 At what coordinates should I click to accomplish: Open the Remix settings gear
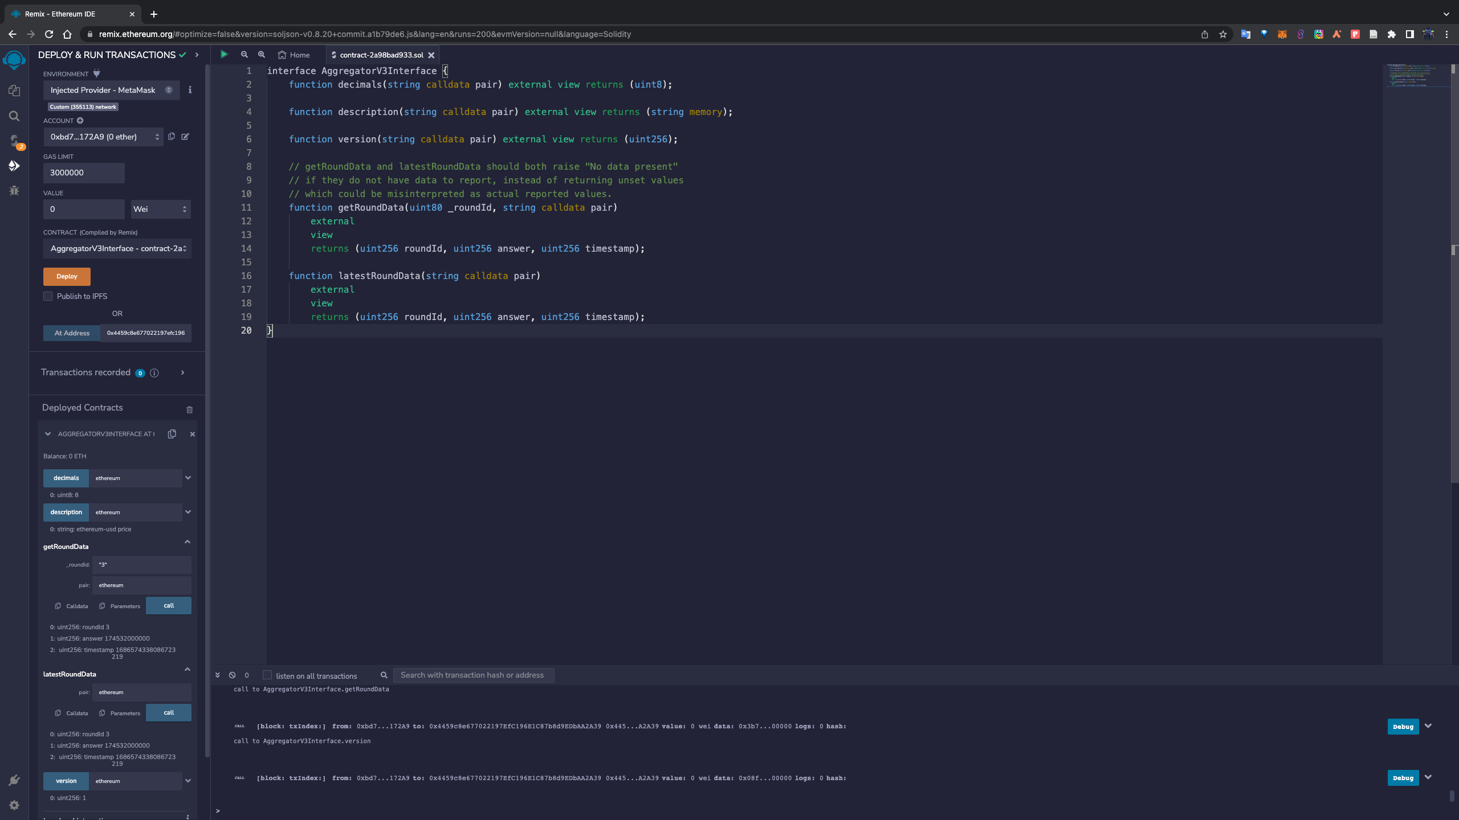click(14, 805)
